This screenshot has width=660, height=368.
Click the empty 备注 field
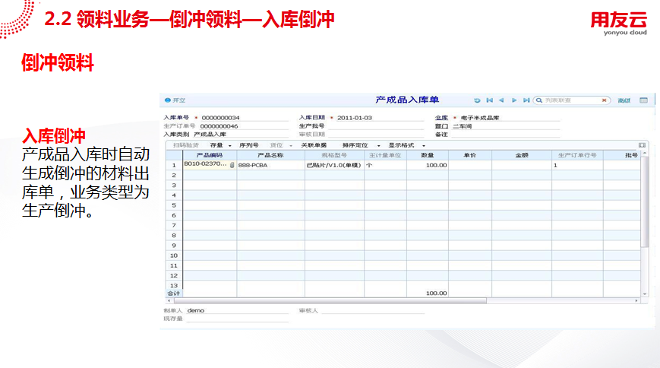click(x=506, y=135)
